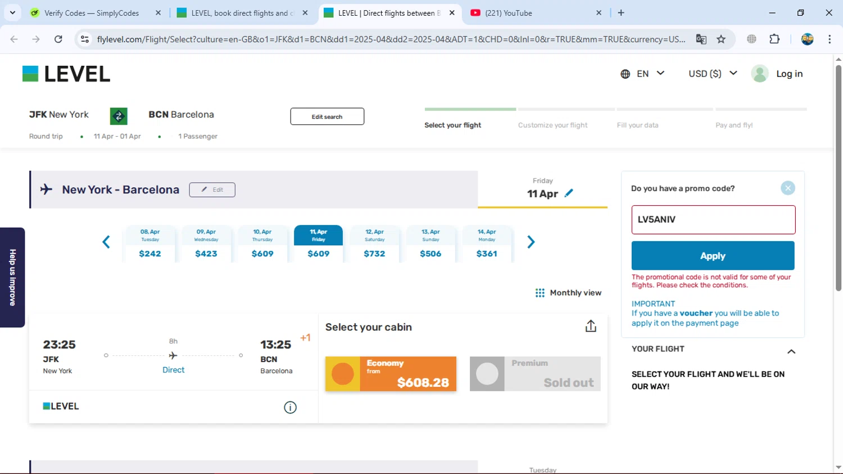Open Chrome three-dot menu
Viewport: 843px width, 474px height.
(830, 39)
